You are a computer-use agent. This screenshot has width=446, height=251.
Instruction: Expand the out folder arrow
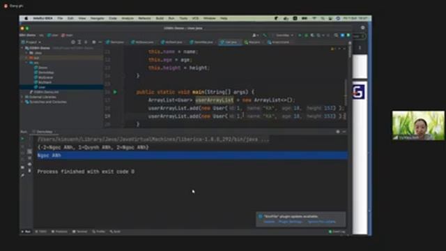[26, 58]
